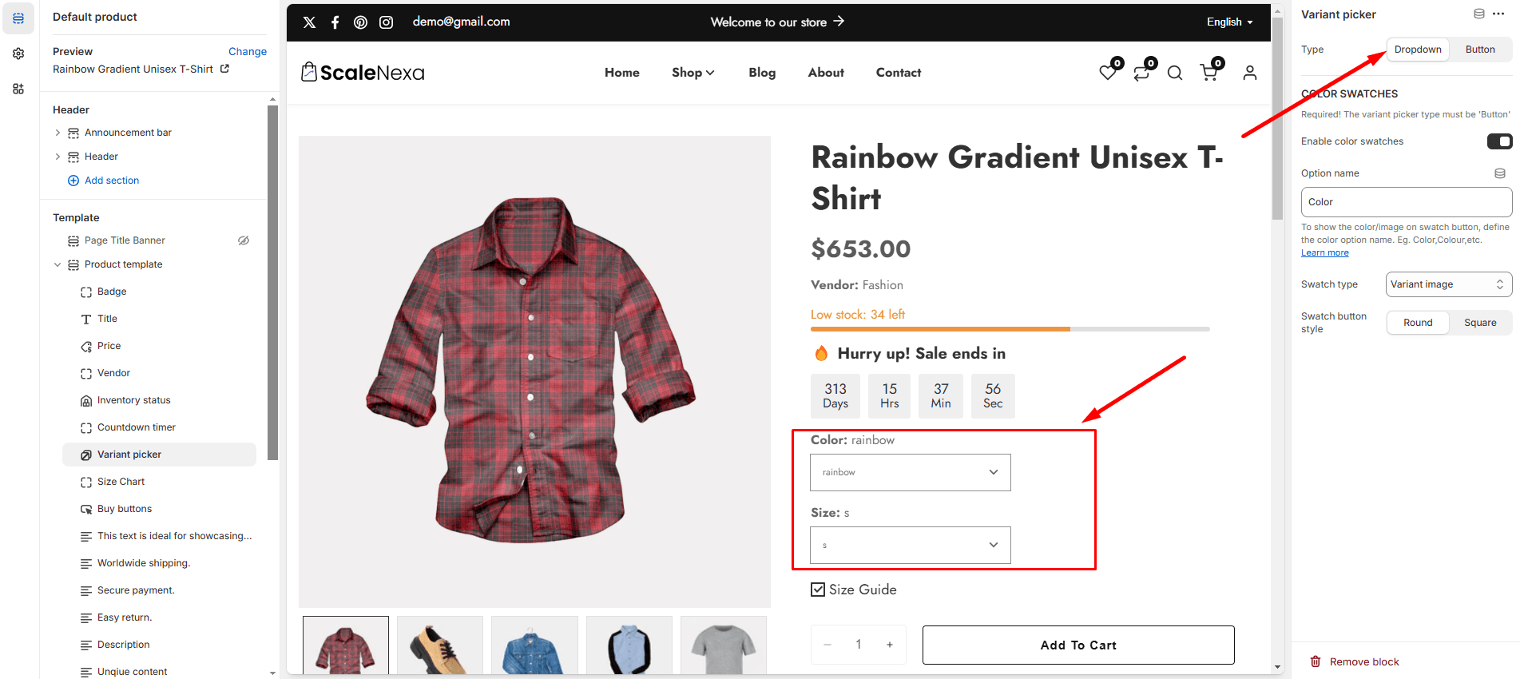Screen dimensions: 1520x679
Task: Open the Swatch type dropdown
Action: 1448,284
